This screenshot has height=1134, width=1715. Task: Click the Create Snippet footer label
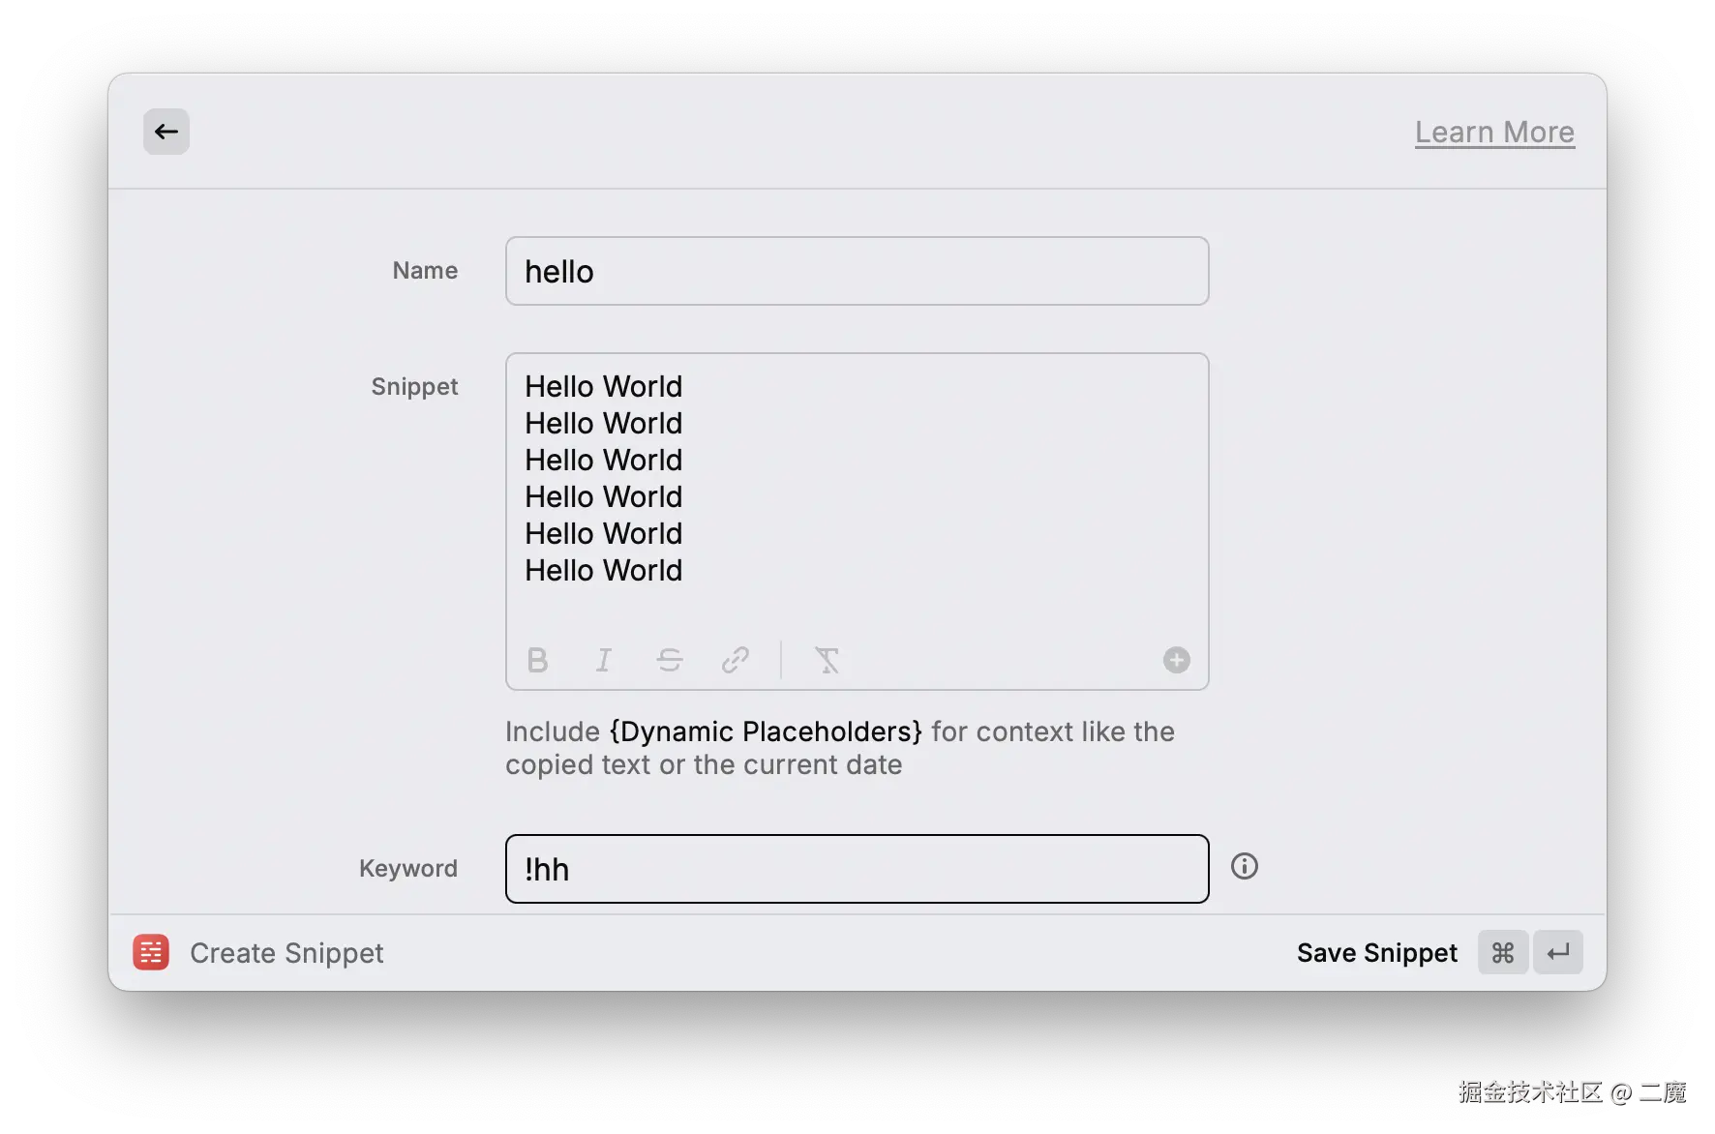click(x=286, y=952)
